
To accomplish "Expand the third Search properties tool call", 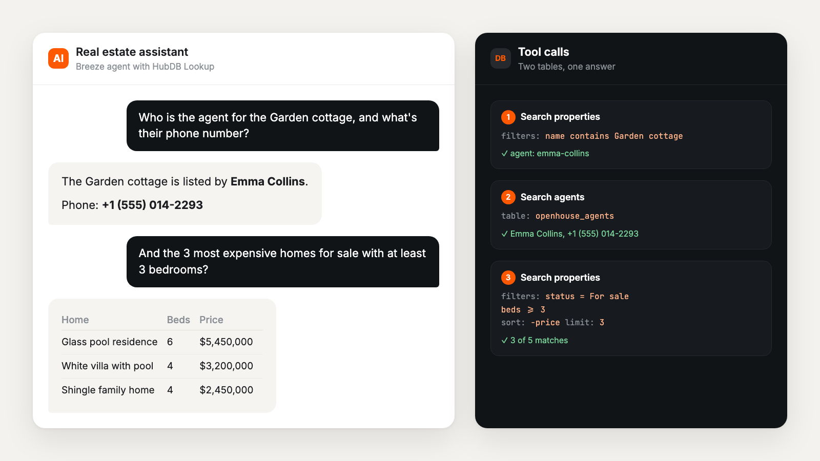I will point(631,308).
